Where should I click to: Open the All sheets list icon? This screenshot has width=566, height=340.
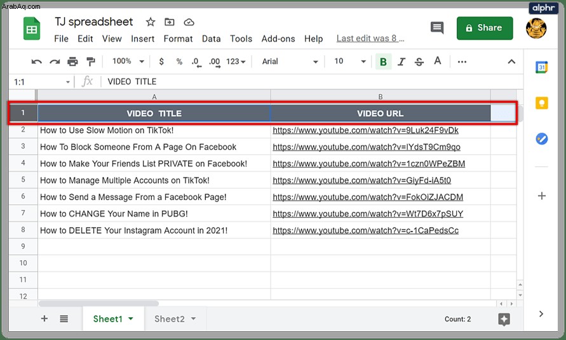pyautogui.click(x=64, y=318)
